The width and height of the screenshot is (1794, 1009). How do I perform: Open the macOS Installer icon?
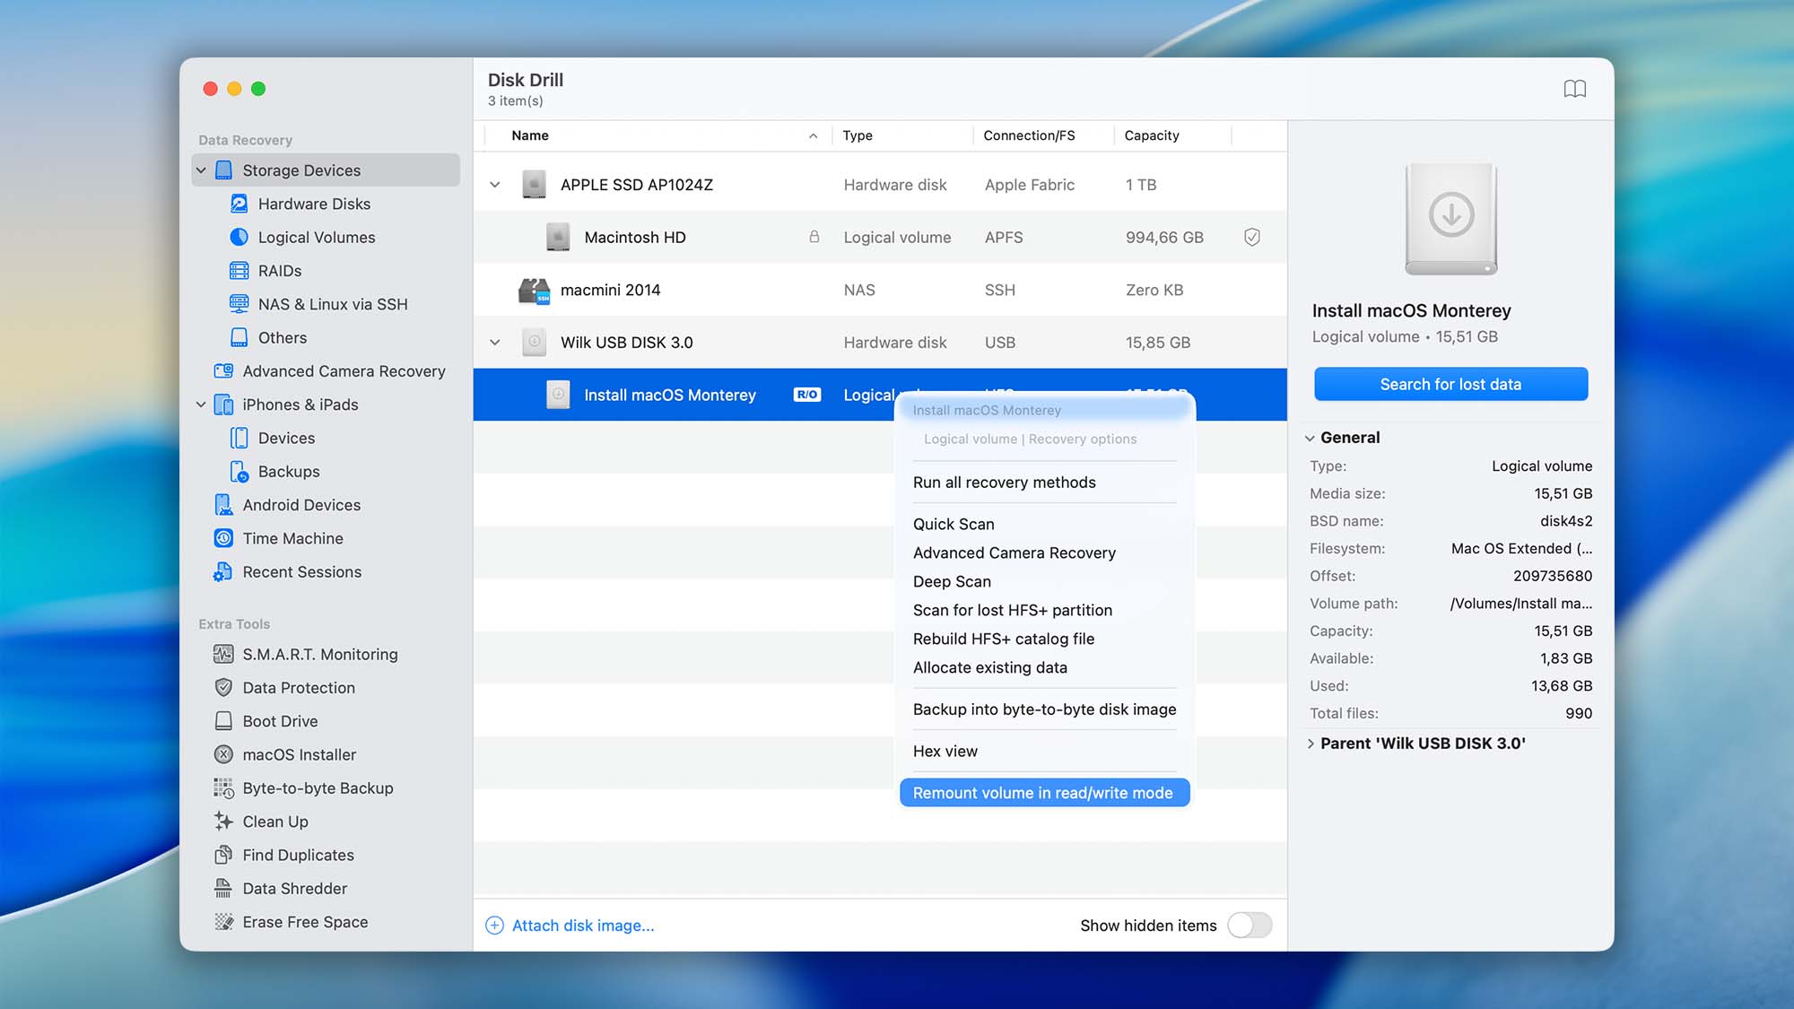(223, 755)
